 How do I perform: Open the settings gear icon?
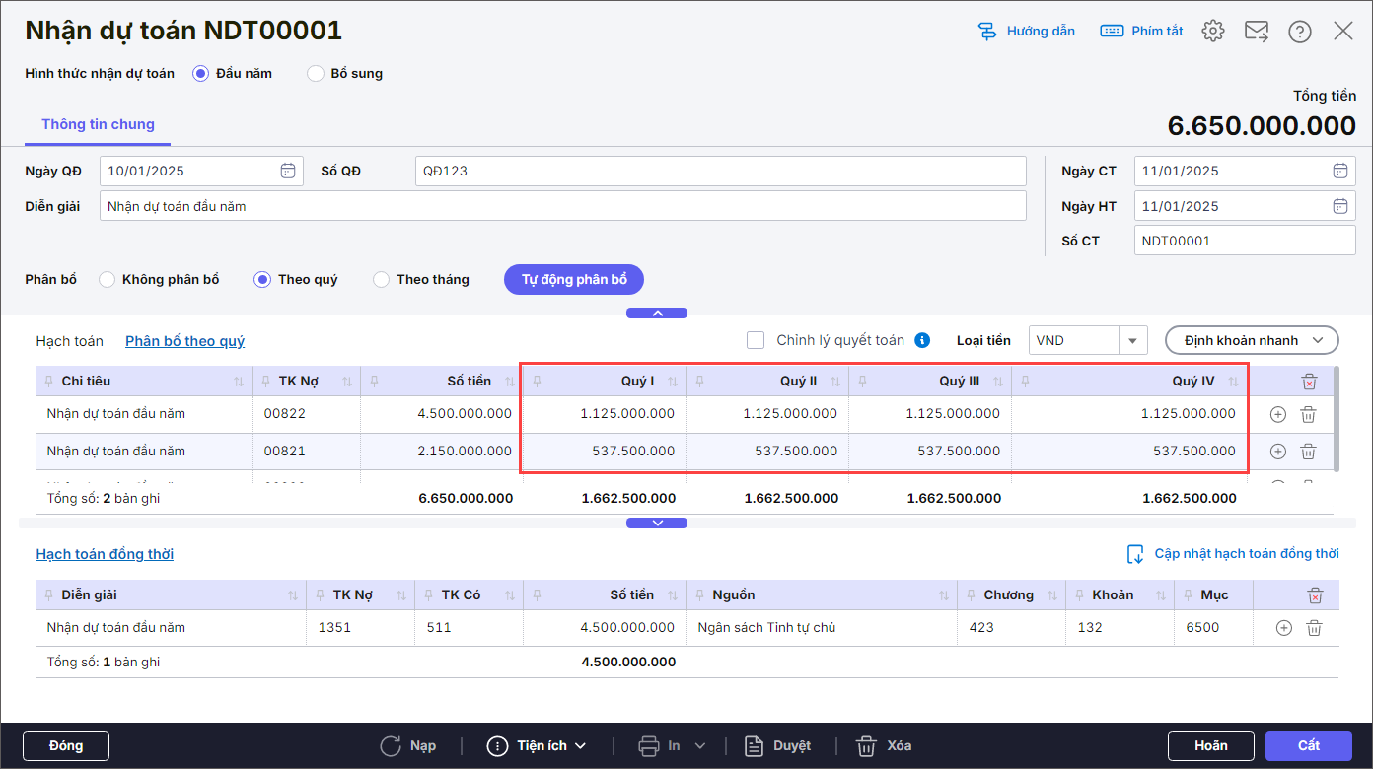[x=1212, y=32]
